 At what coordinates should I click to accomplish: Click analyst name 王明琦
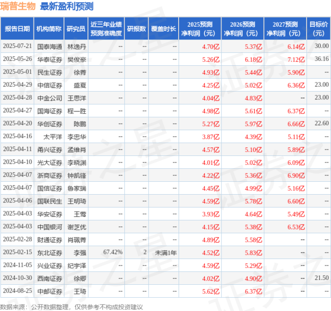pyautogui.click(x=76, y=201)
